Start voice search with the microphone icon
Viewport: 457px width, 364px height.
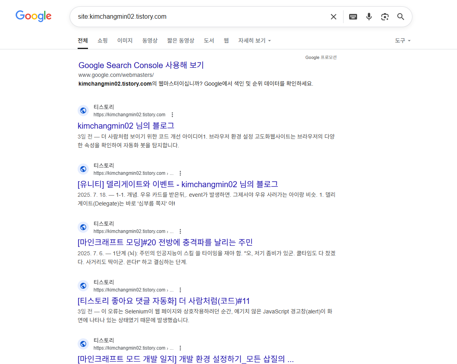pyautogui.click(x=369, y=17)
